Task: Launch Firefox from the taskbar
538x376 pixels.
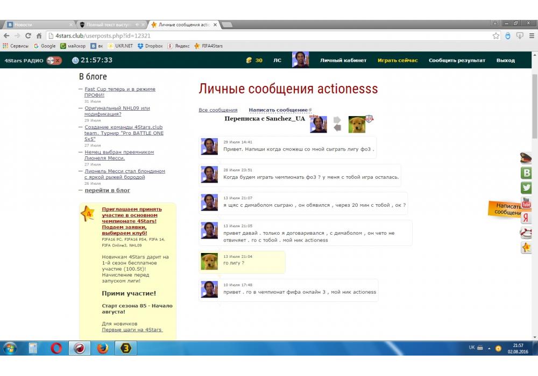Action: coord(102,348)
